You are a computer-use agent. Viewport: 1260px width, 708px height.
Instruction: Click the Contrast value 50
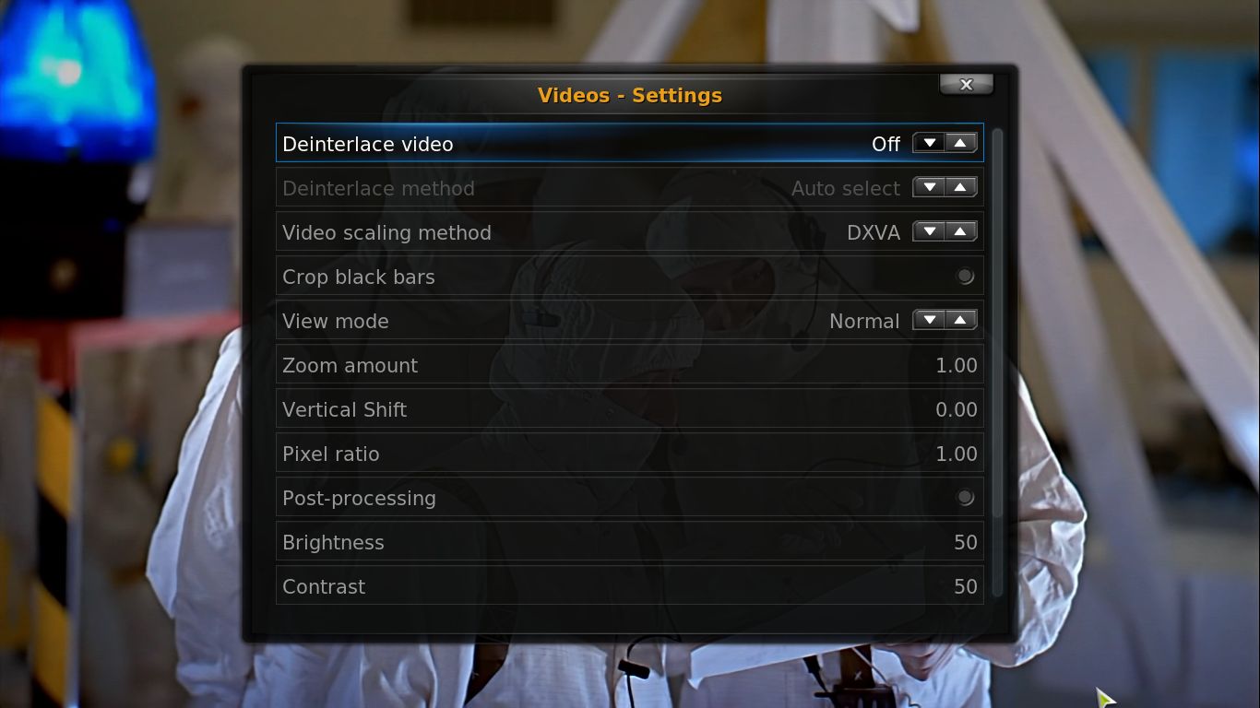pos(966,586)
